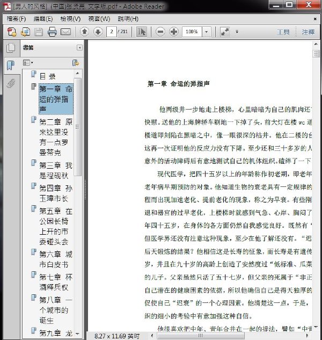Open the zoom percentage dropdown arrow

pyautogui.click(x=207, y=32)
